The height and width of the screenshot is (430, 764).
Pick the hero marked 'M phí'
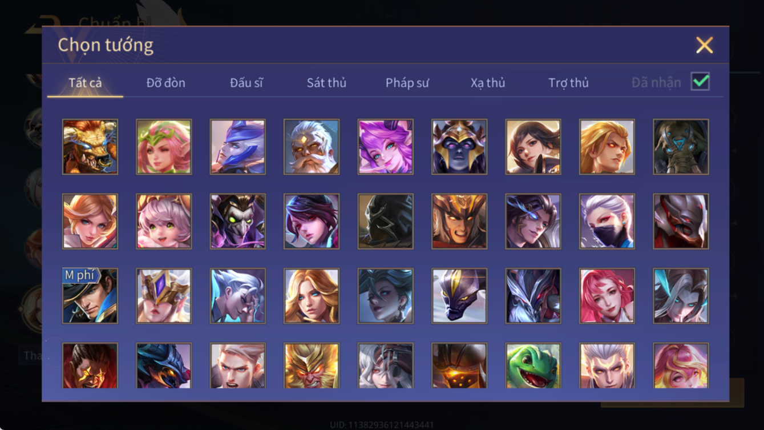coord(90,296)
